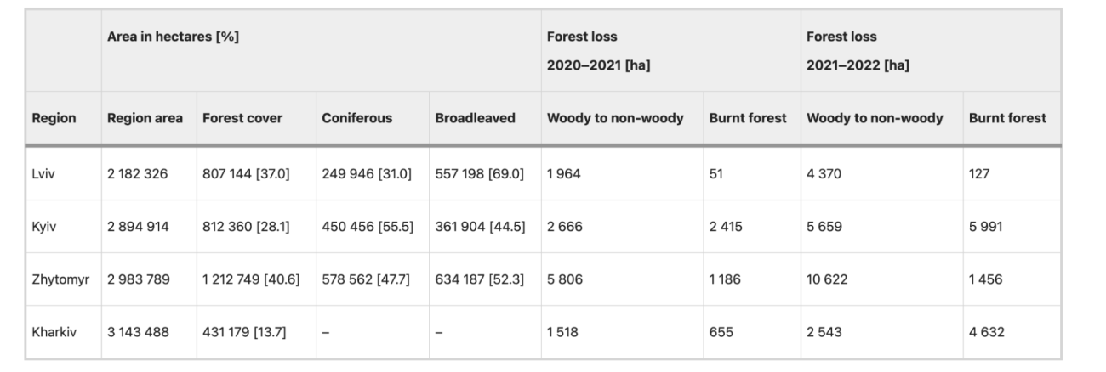Select the Lviv row label
The width and height of the screenshot is (1106, 372).
(x=44, y=174)
